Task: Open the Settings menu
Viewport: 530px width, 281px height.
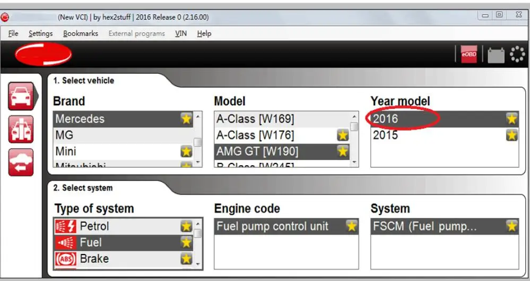Action: tap(40, 33)
